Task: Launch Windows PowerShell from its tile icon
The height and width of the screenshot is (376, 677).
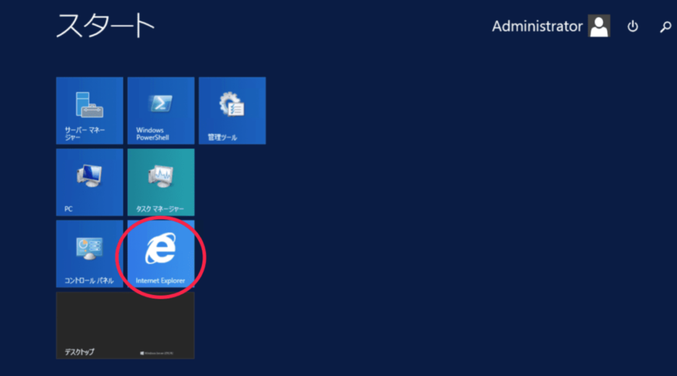Action: pyautogui.click(x=161, y=103)
